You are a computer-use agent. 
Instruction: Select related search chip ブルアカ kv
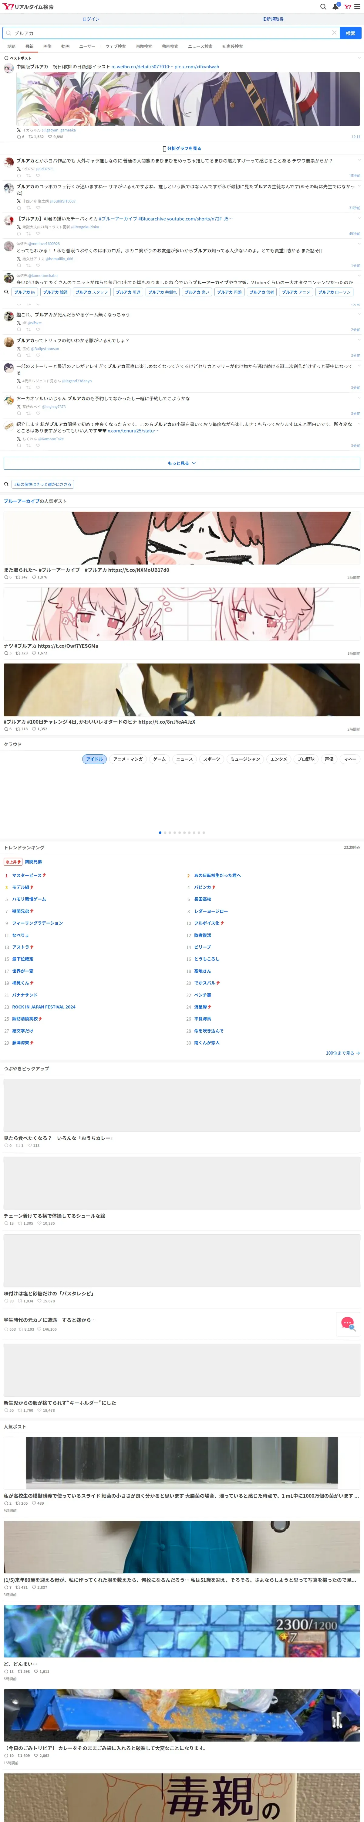(x=25, y=292)
